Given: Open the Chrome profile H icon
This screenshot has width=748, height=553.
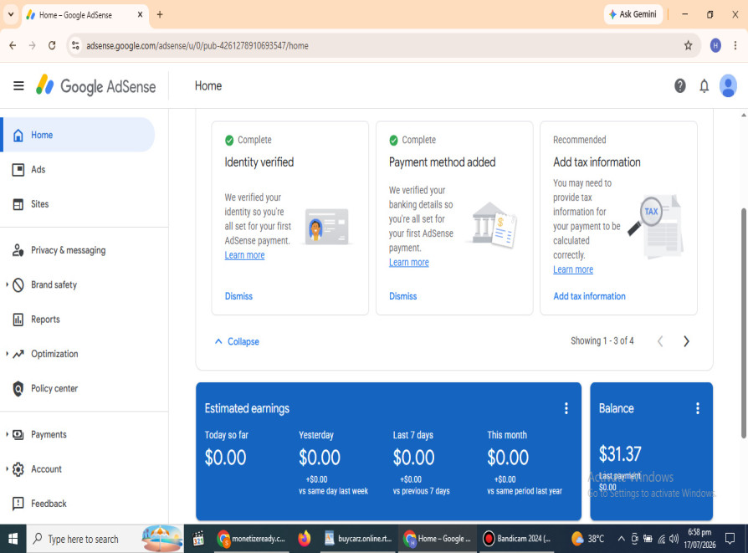Looking at the screenshot, I should [x=715, y=45].
